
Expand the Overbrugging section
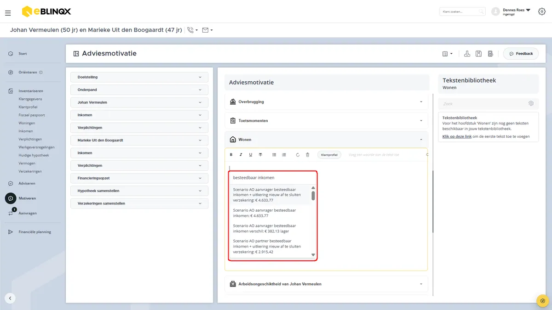pos(326,101)
